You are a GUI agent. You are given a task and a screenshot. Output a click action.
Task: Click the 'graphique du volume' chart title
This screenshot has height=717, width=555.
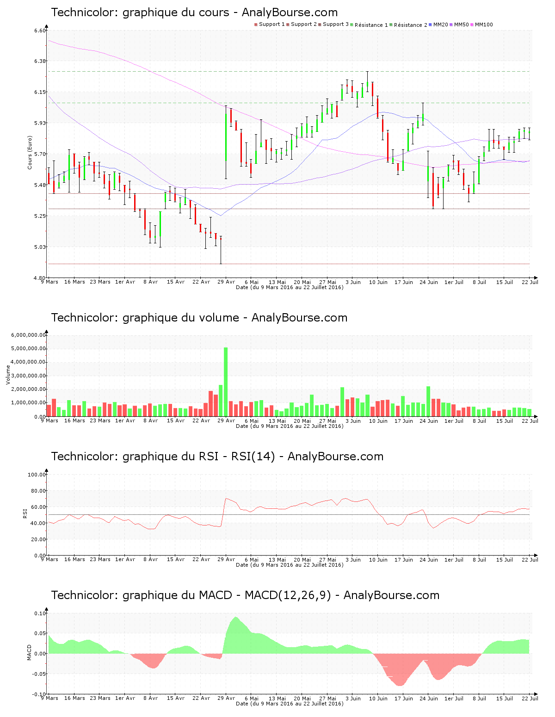click(199, 318)
